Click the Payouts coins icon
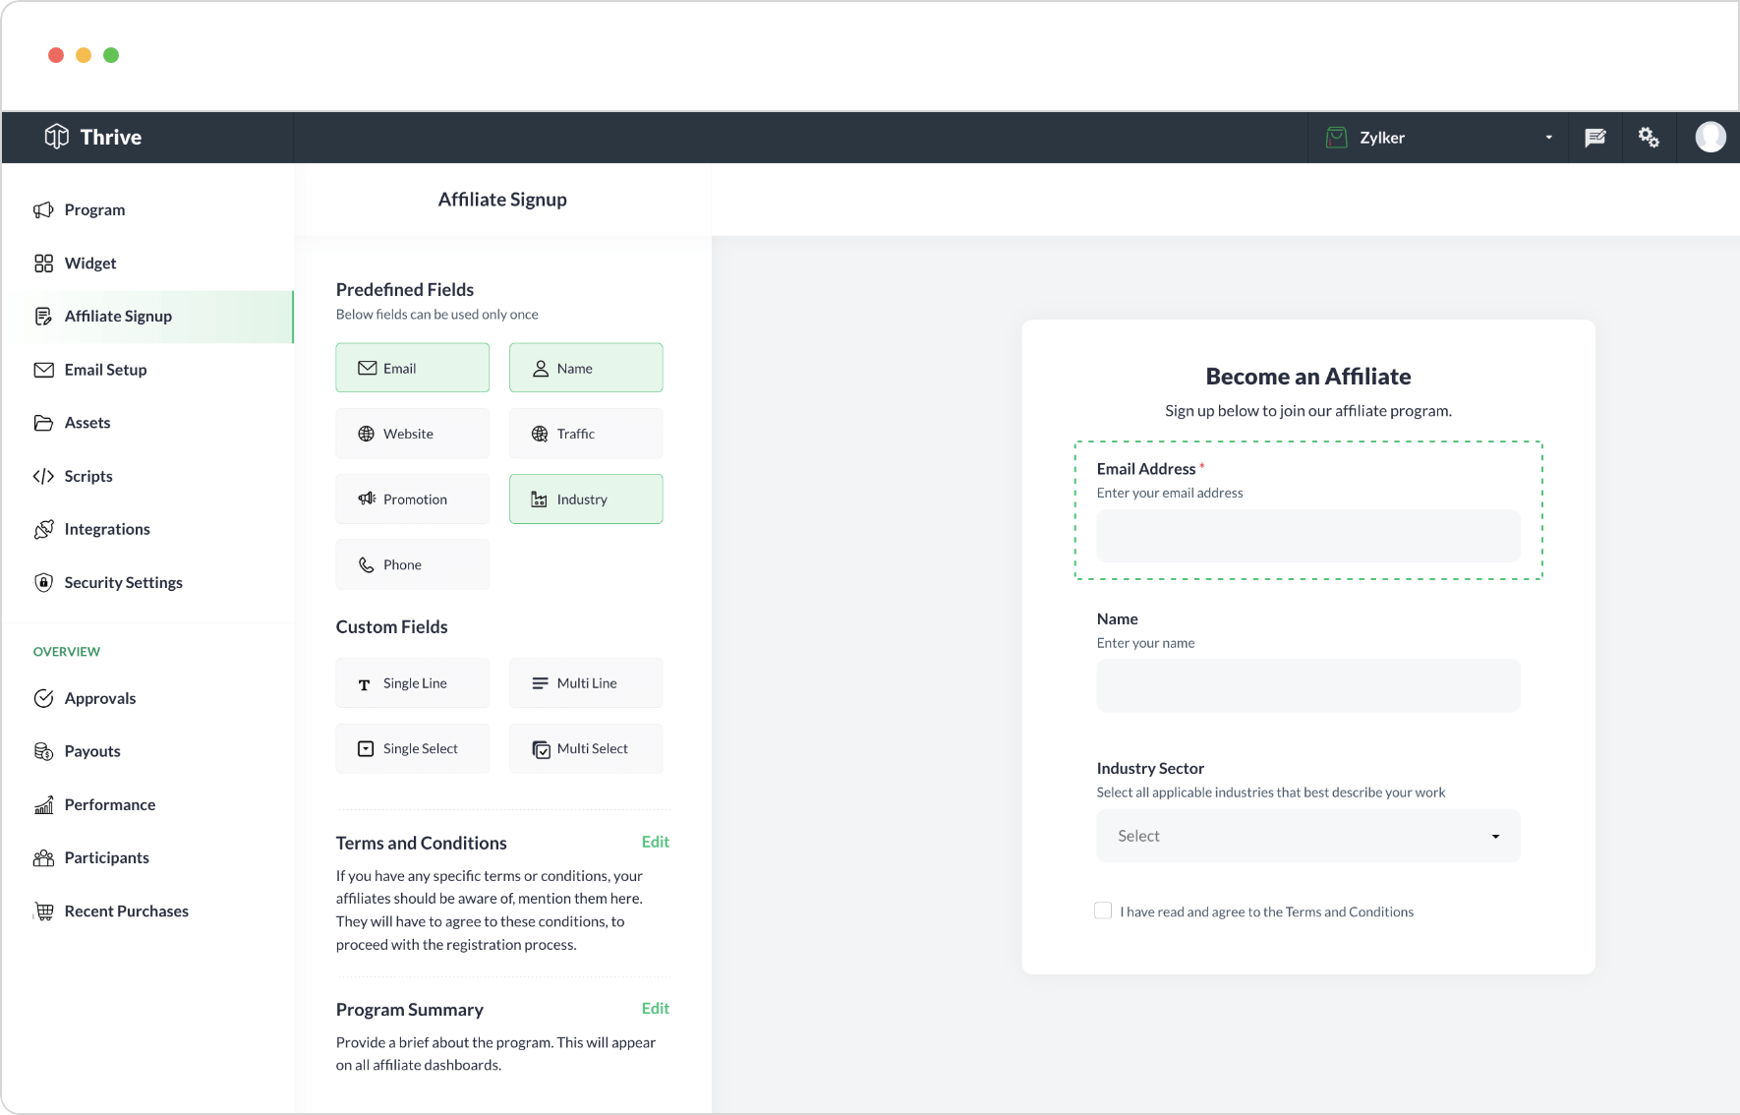 (x=43, y=751)
